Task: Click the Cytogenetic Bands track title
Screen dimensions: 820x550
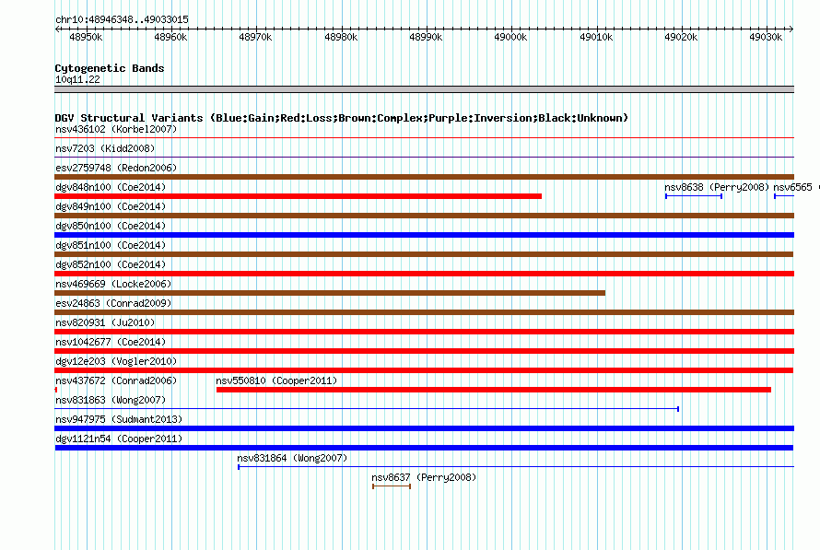Action: 110,68
